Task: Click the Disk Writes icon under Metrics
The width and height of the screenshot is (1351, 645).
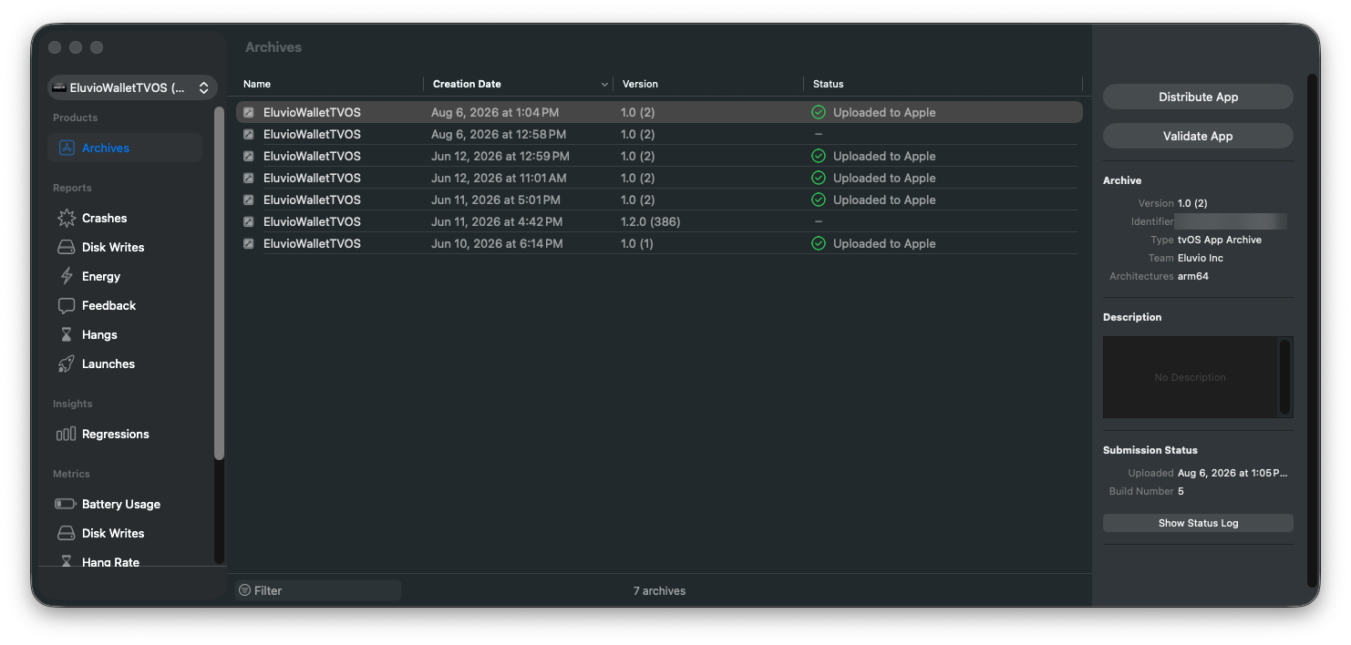Action: click(66, 533)
